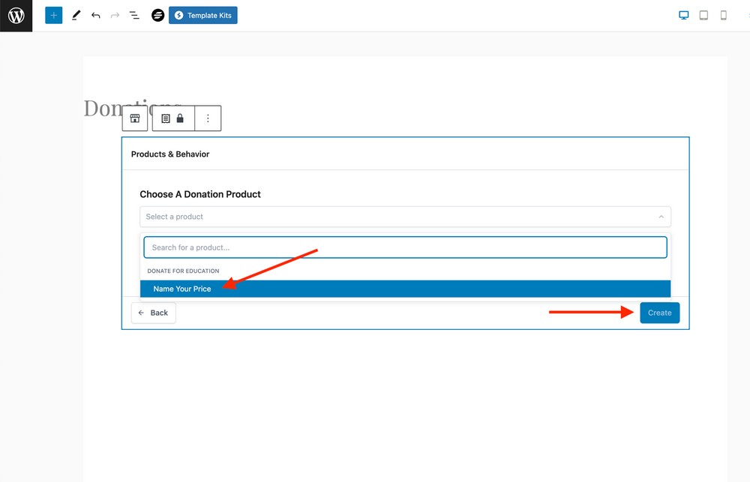Image resolution: width=750 pixels, height=482 pixels.
Task: Open the Donate For Education product group
Action: 183,271
